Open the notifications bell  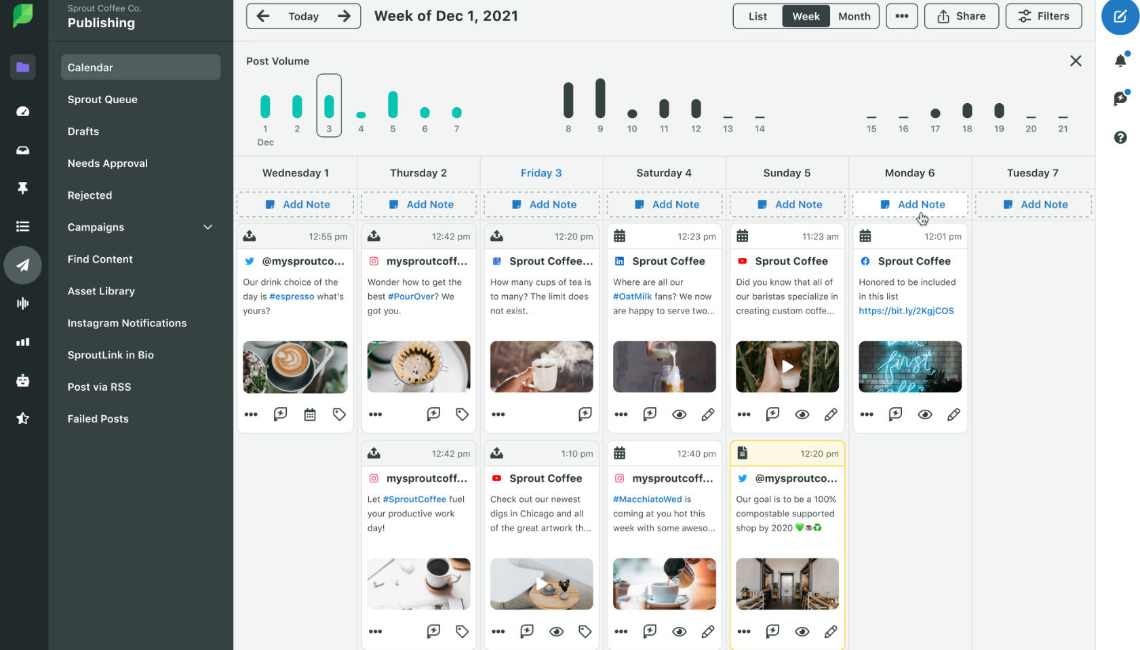1120,60
